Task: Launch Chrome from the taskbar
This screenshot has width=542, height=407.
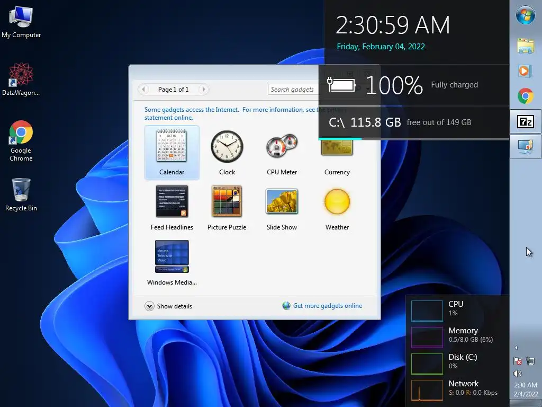Action: click(526, 96)
